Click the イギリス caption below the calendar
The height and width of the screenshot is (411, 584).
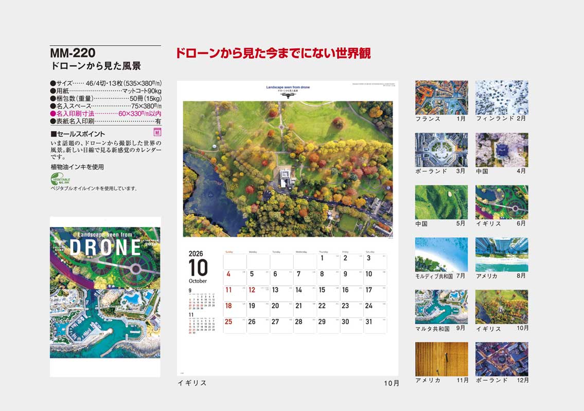point(192,383)
